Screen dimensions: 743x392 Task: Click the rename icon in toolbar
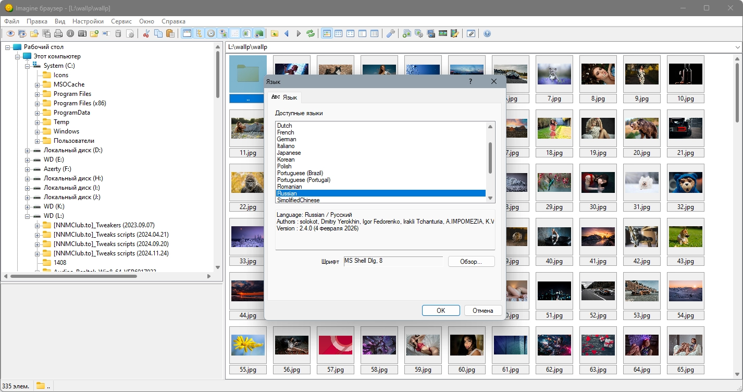coord(106,33)
